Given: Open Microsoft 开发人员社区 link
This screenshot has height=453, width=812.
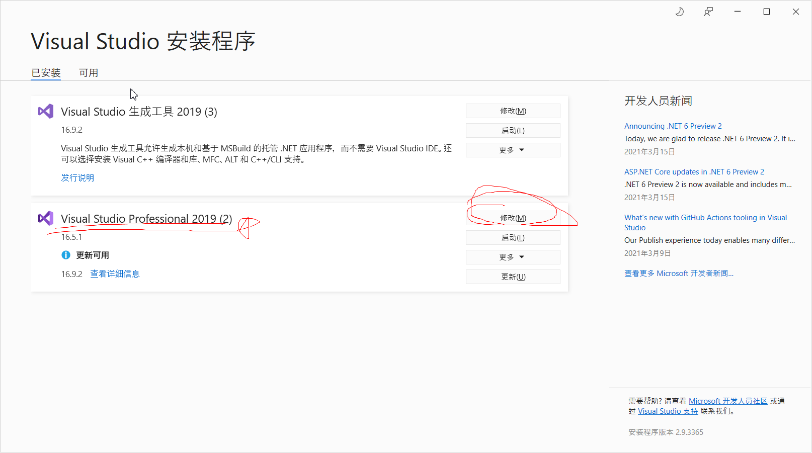Looking at the screenshot, I should click(x=728, y=401).
